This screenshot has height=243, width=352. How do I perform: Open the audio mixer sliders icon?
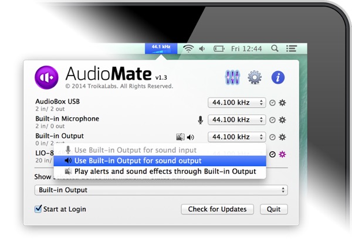[x=232, y=77]
